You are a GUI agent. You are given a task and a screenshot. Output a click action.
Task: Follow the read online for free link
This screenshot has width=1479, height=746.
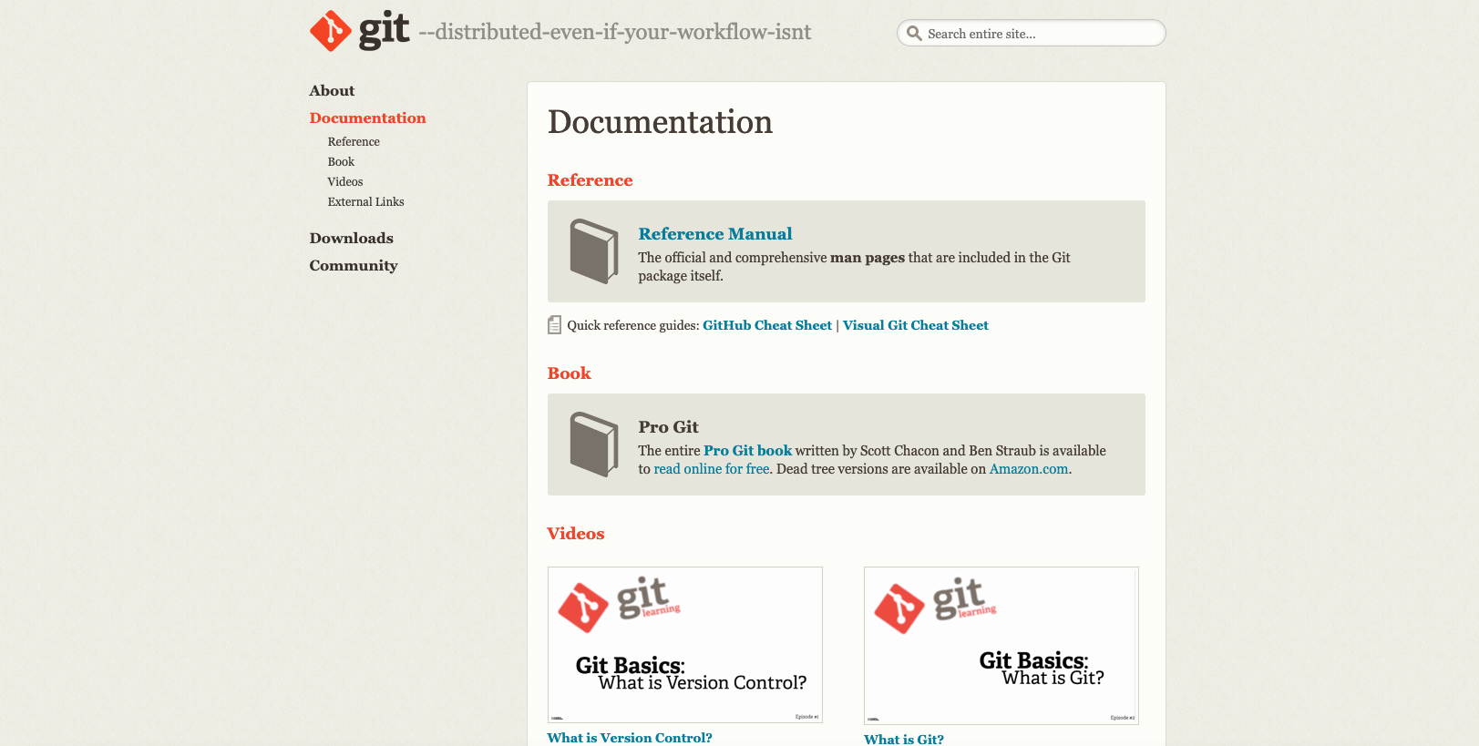[x=712, y=469]
